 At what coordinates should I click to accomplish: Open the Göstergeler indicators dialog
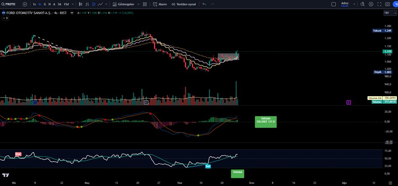pyautogui.click(x=123, y=4)
